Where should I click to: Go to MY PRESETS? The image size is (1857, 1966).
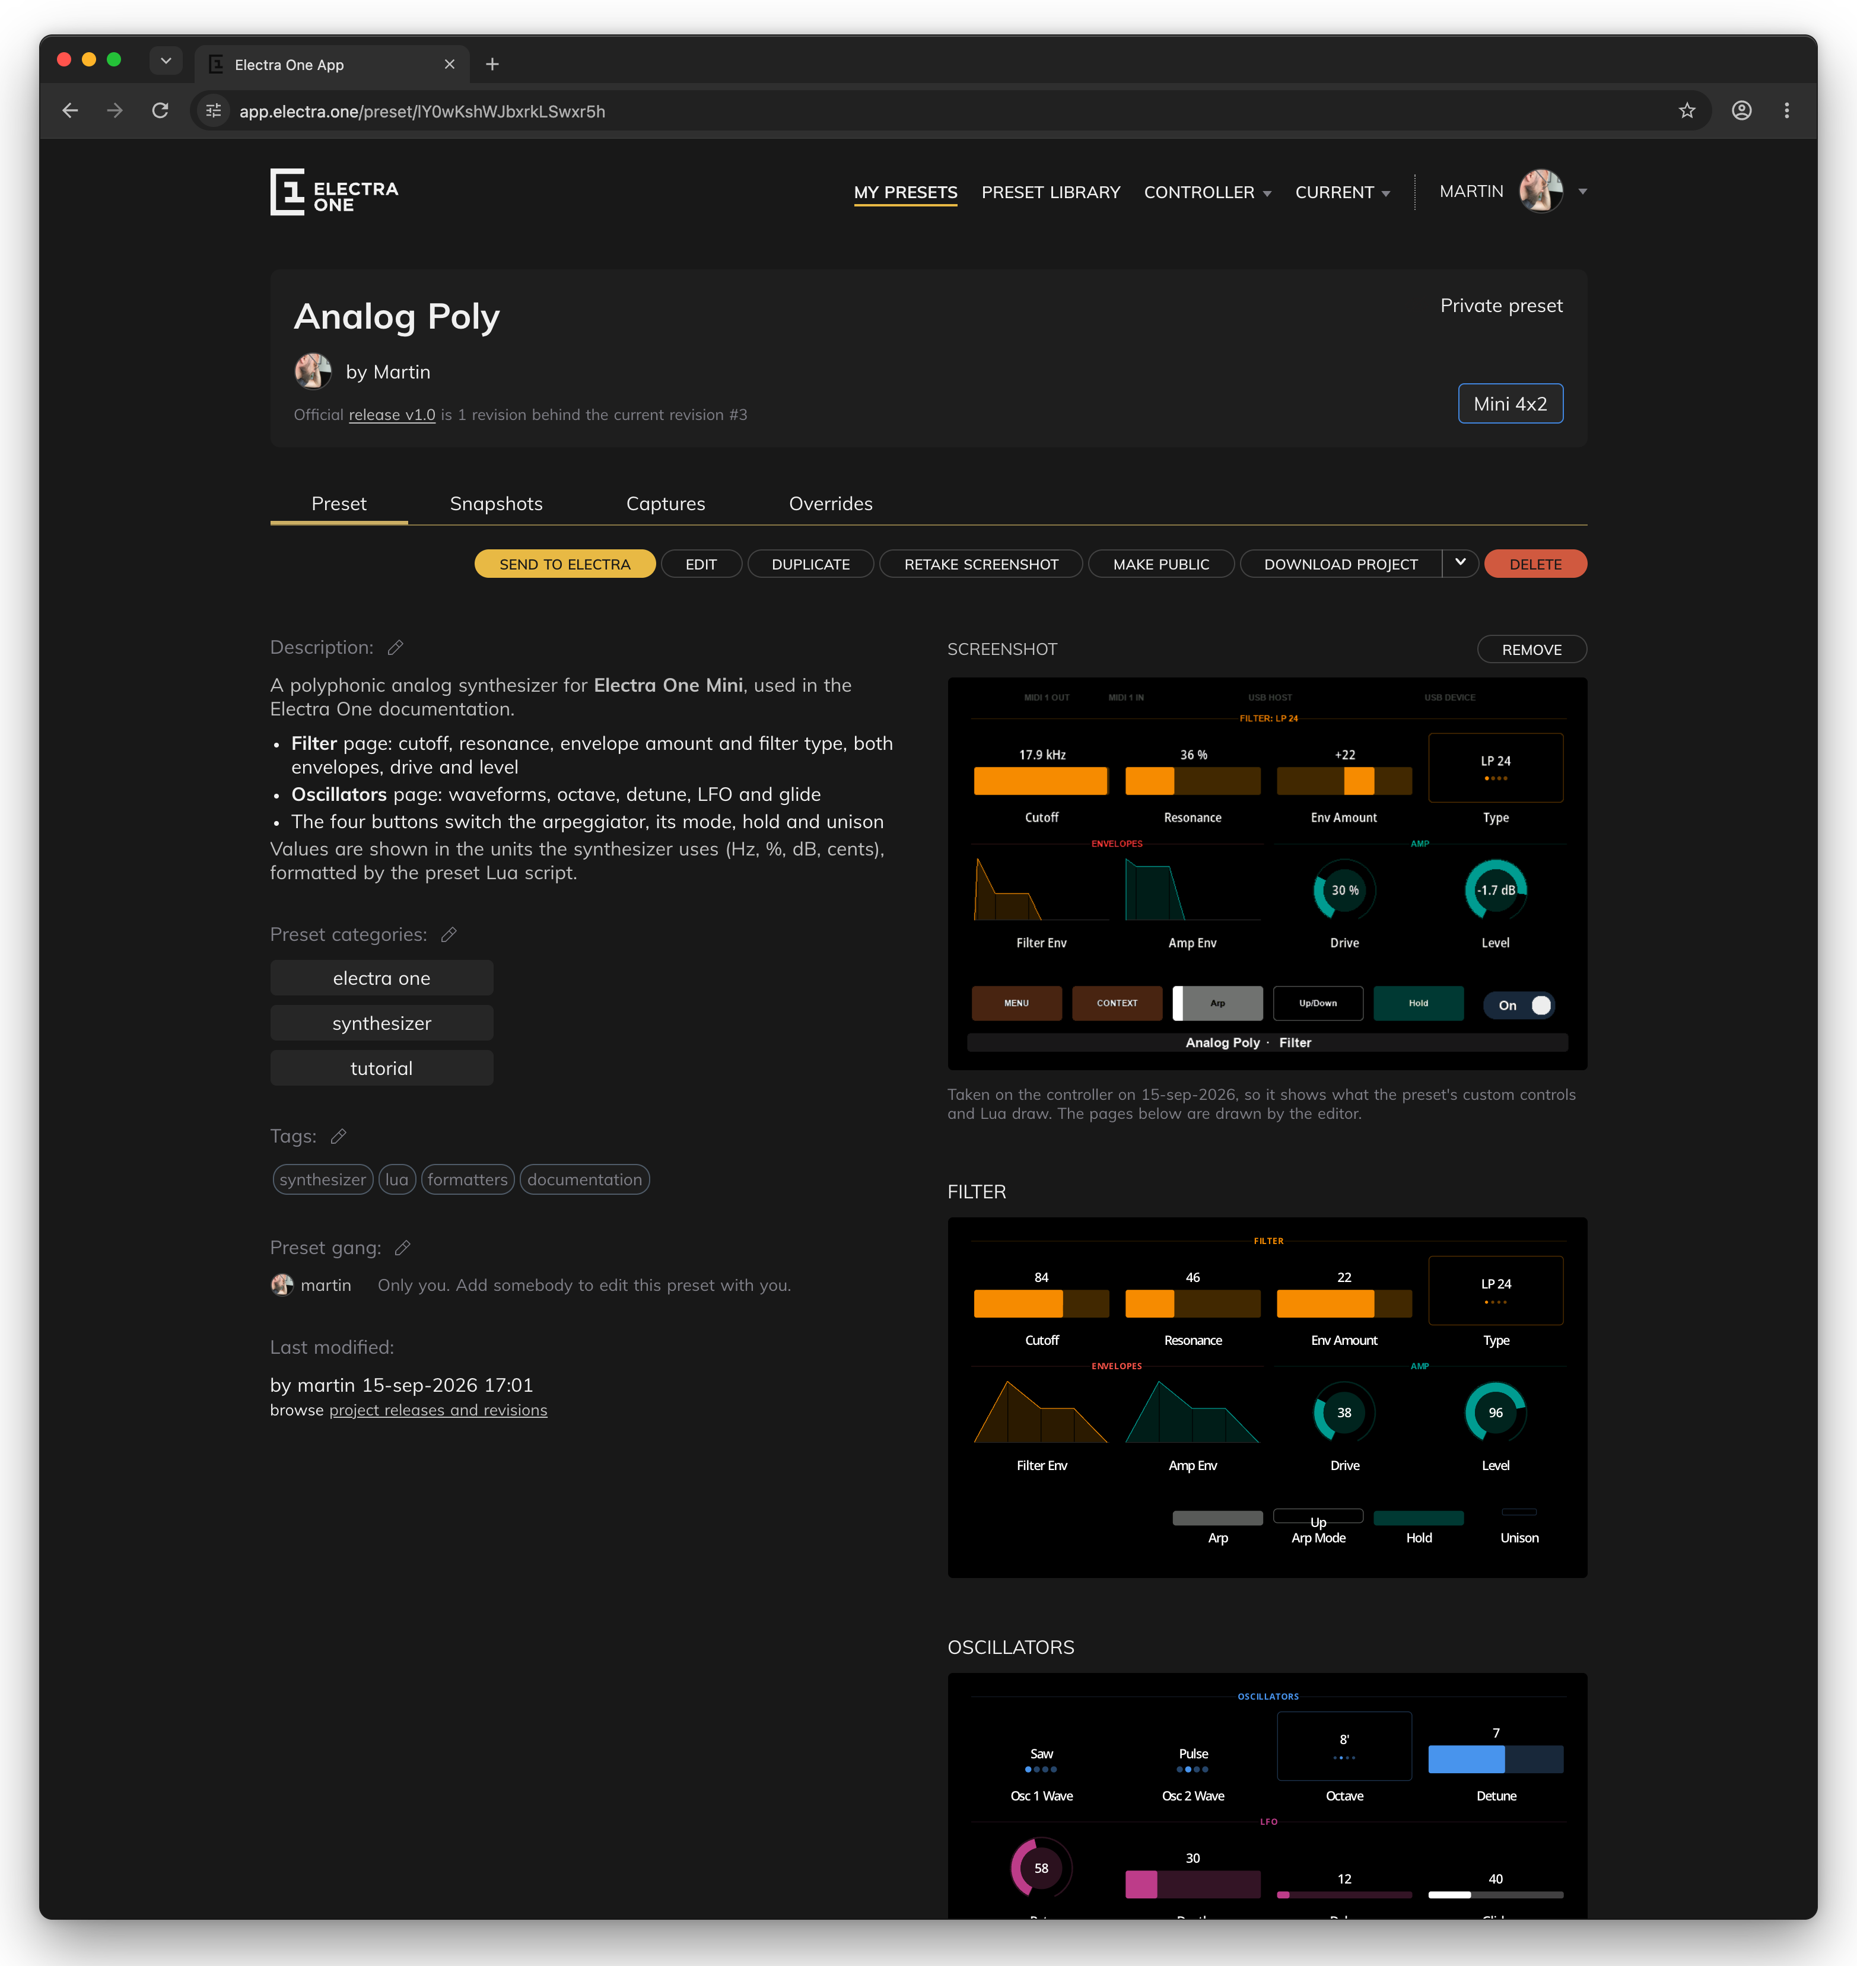click(906, 192)
